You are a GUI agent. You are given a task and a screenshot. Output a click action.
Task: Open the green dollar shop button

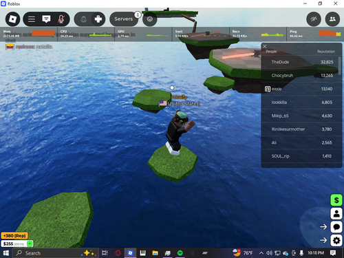[336, 200]
